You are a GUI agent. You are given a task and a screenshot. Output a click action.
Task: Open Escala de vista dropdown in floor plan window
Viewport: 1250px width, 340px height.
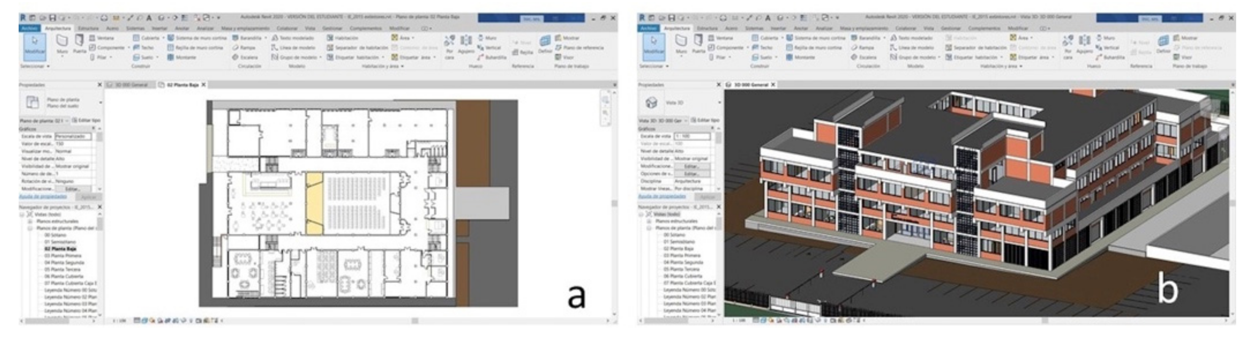click(73, 137)
